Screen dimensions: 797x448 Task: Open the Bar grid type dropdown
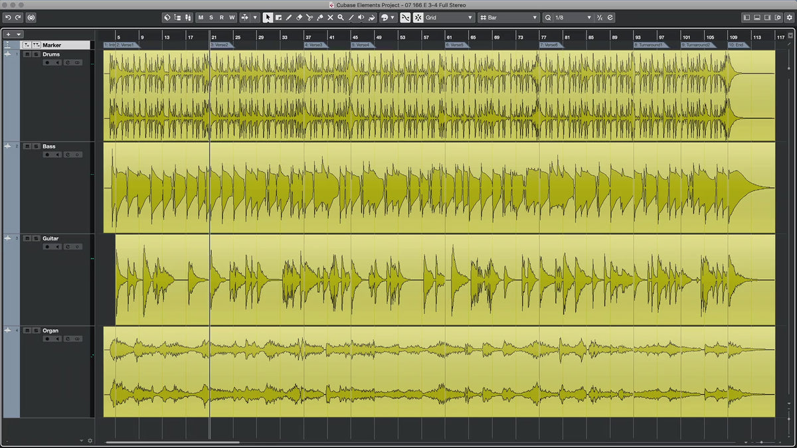(x=508, y=17)
